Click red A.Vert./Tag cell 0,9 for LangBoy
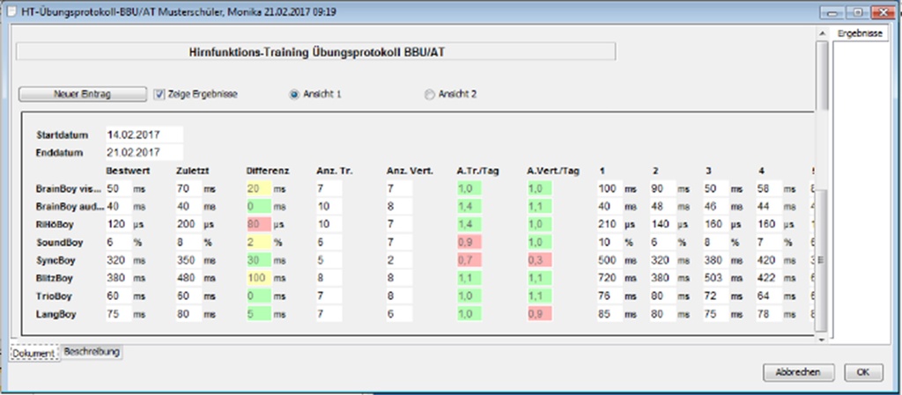This screenshot has width=902, height=395. (x=540, y=314)
